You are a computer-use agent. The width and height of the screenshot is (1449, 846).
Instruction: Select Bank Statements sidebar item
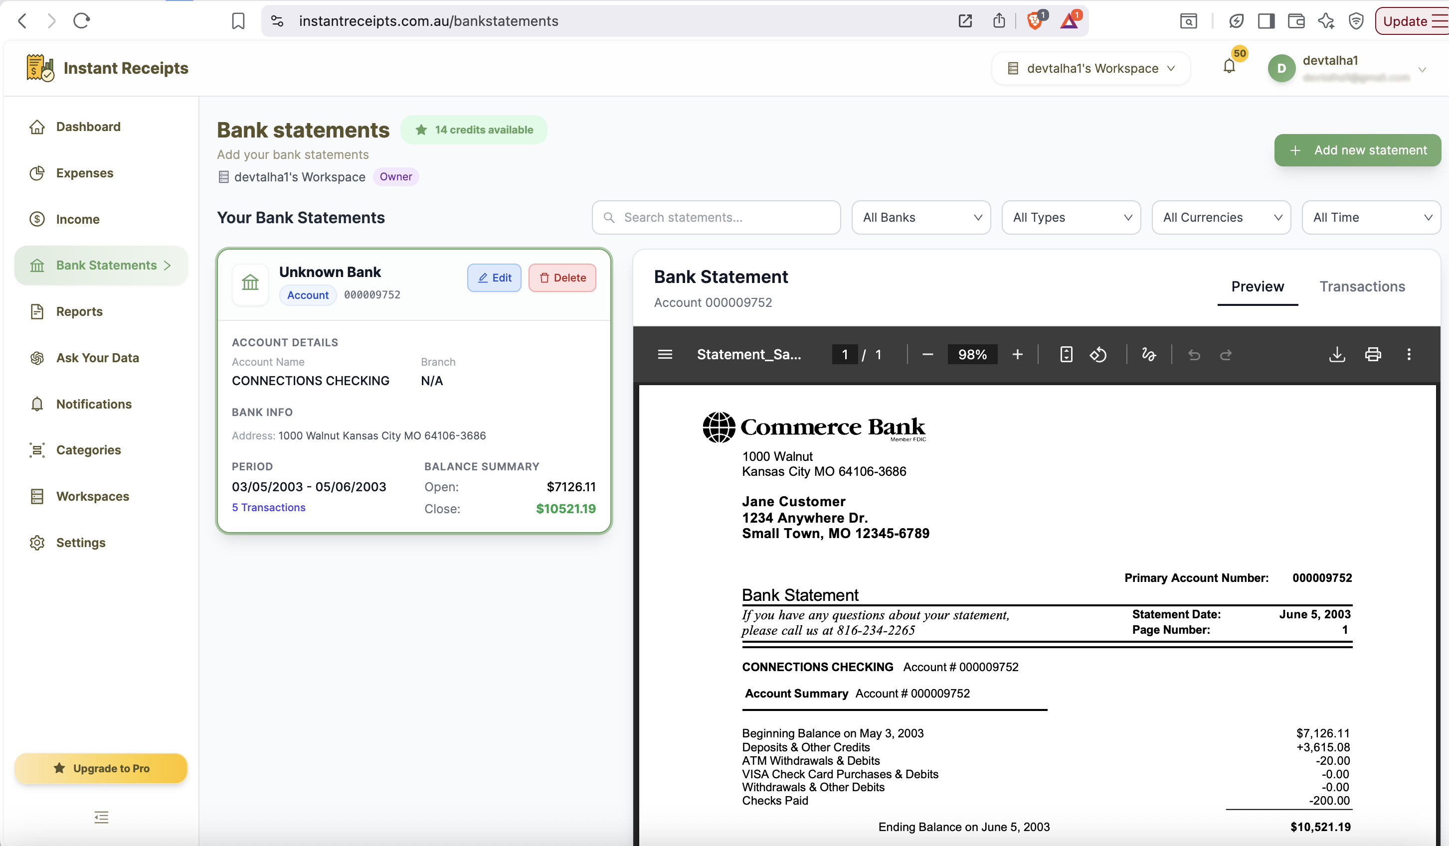click(x=101, y=265)
